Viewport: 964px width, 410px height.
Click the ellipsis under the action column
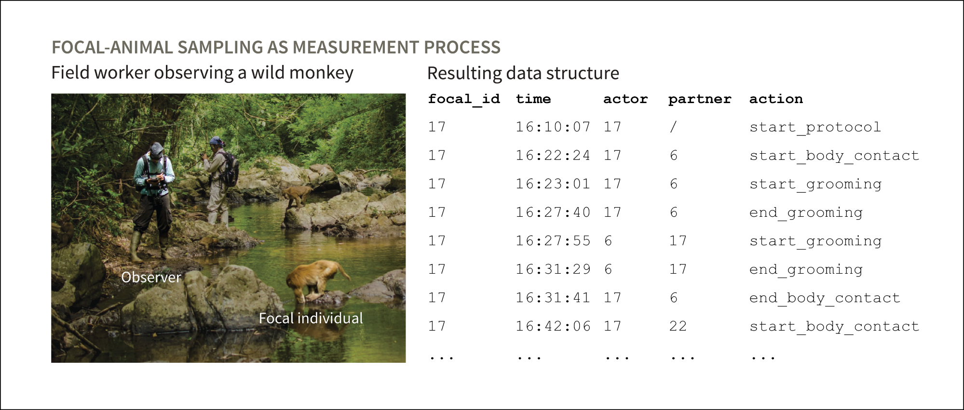[763, 357]
